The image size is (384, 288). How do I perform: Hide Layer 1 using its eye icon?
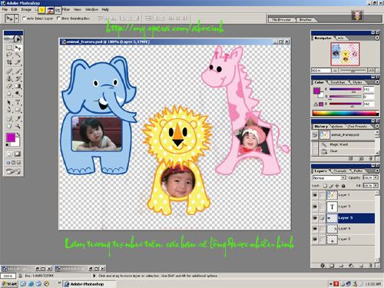pyautogui.click(x=315, y=195)
